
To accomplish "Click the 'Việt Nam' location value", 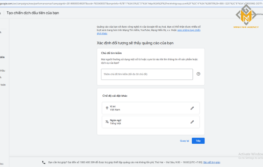I will (x=115, y=110).
